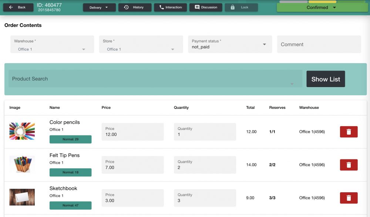Image resolution: width=370 pixels, height=217 pixels.
Task: Open the Discussion chat icon
Action: (196, 7)
